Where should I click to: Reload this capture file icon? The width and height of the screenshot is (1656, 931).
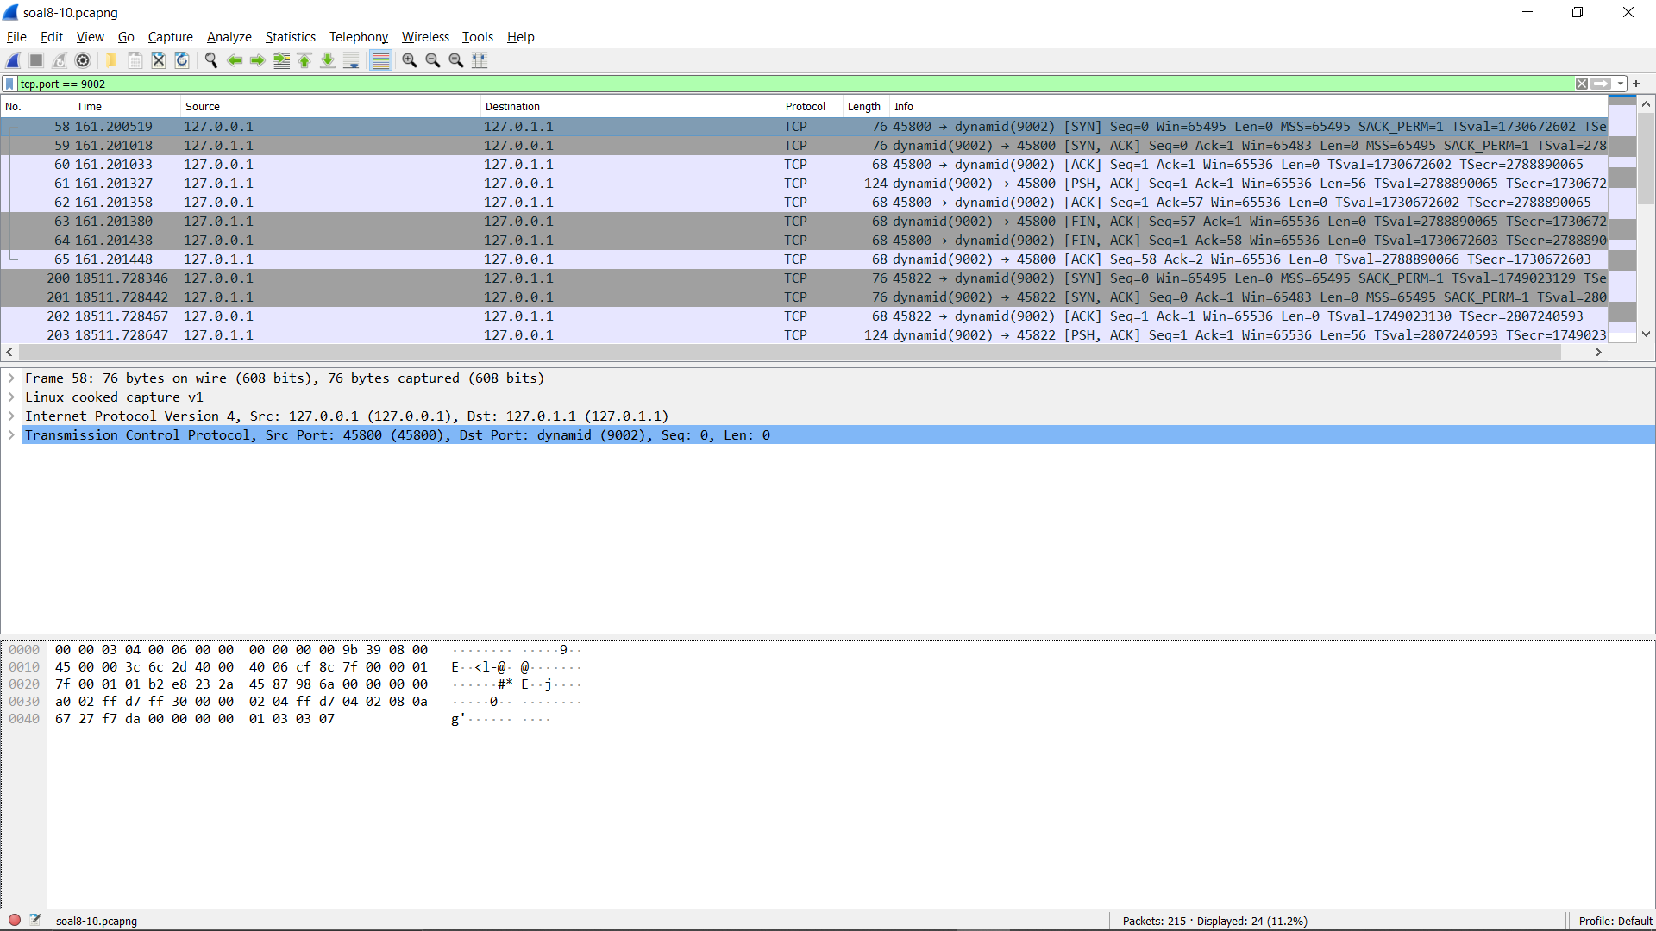(182, 60)
